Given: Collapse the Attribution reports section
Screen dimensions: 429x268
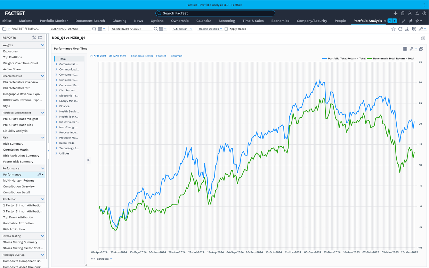Looking at the screenshot, I should coord(42,199).
